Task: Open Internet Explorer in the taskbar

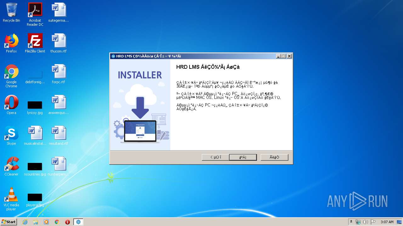Action: pos(25,222)
